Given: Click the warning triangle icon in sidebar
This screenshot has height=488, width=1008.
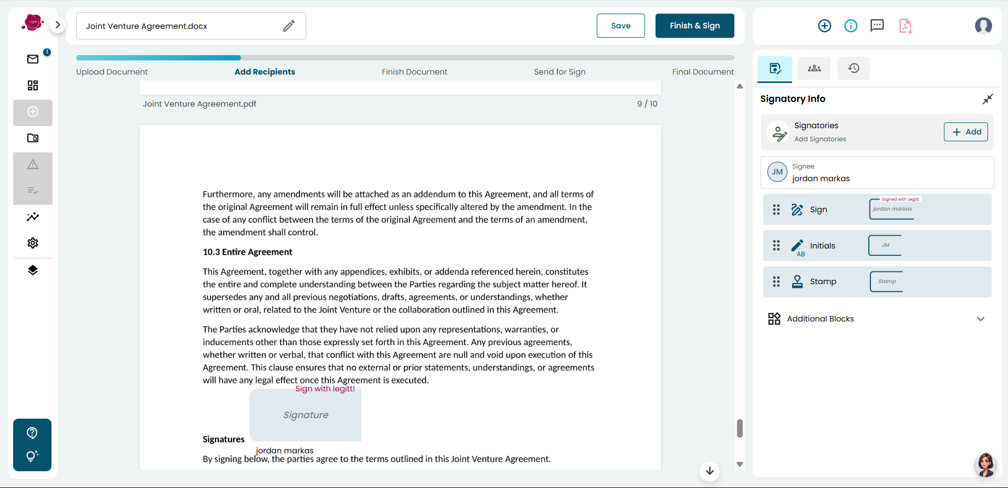Looking at the screenshot, I should point(33,164).
